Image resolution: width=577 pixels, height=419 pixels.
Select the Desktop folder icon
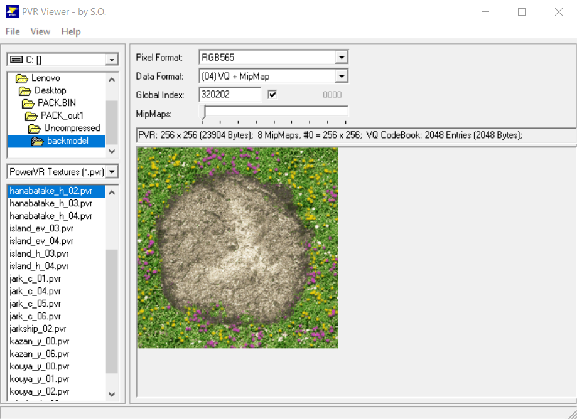coord(25,91)
